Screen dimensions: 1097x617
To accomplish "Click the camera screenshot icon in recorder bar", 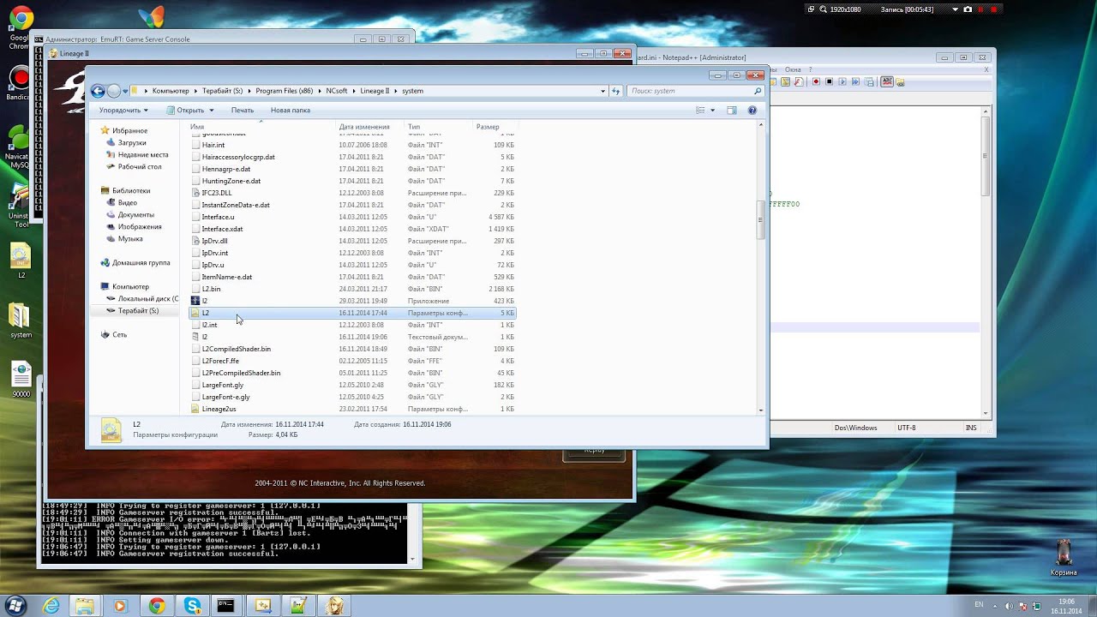I will point(968,9).
